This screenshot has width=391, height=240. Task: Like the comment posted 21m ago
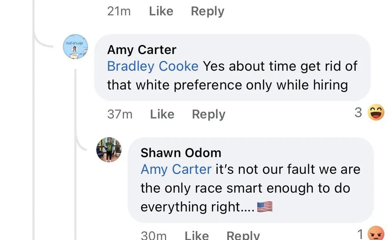[x=161, y=11]
